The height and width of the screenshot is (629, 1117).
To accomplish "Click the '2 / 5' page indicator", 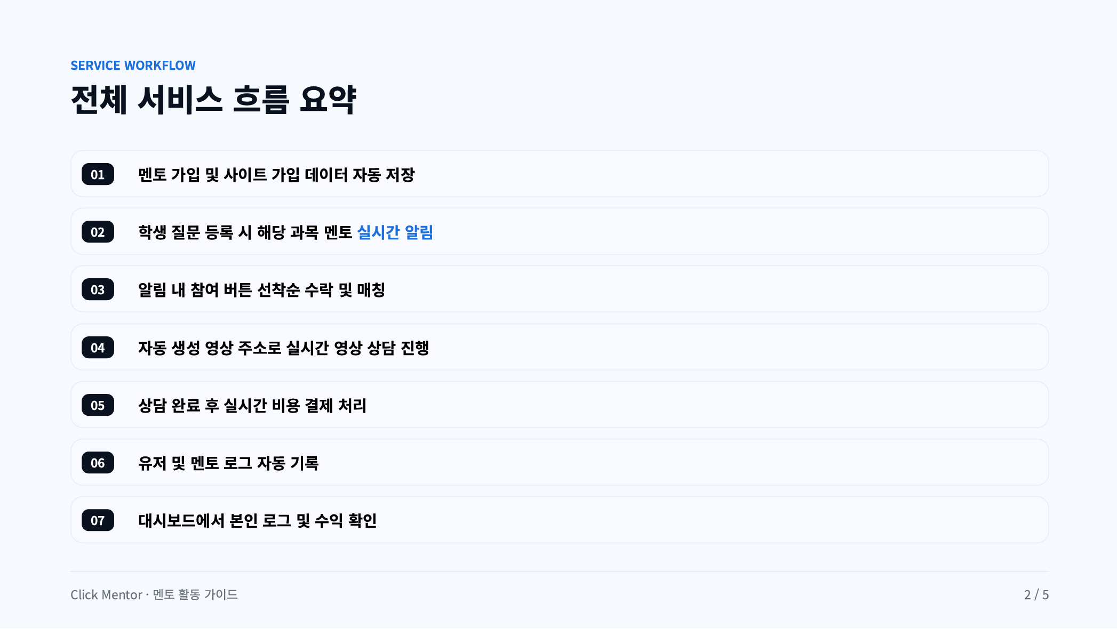I will 1036,595.
